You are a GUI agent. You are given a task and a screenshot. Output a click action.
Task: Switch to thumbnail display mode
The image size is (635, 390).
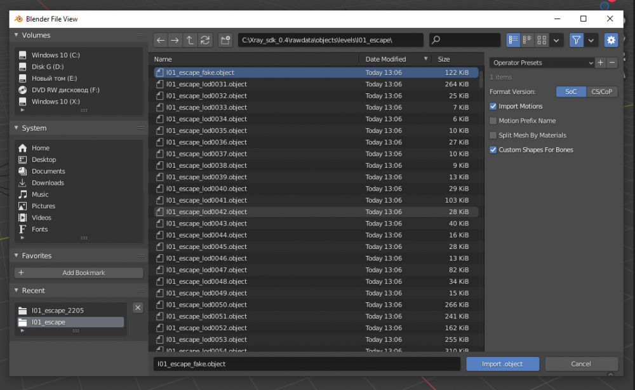(542, 40)
